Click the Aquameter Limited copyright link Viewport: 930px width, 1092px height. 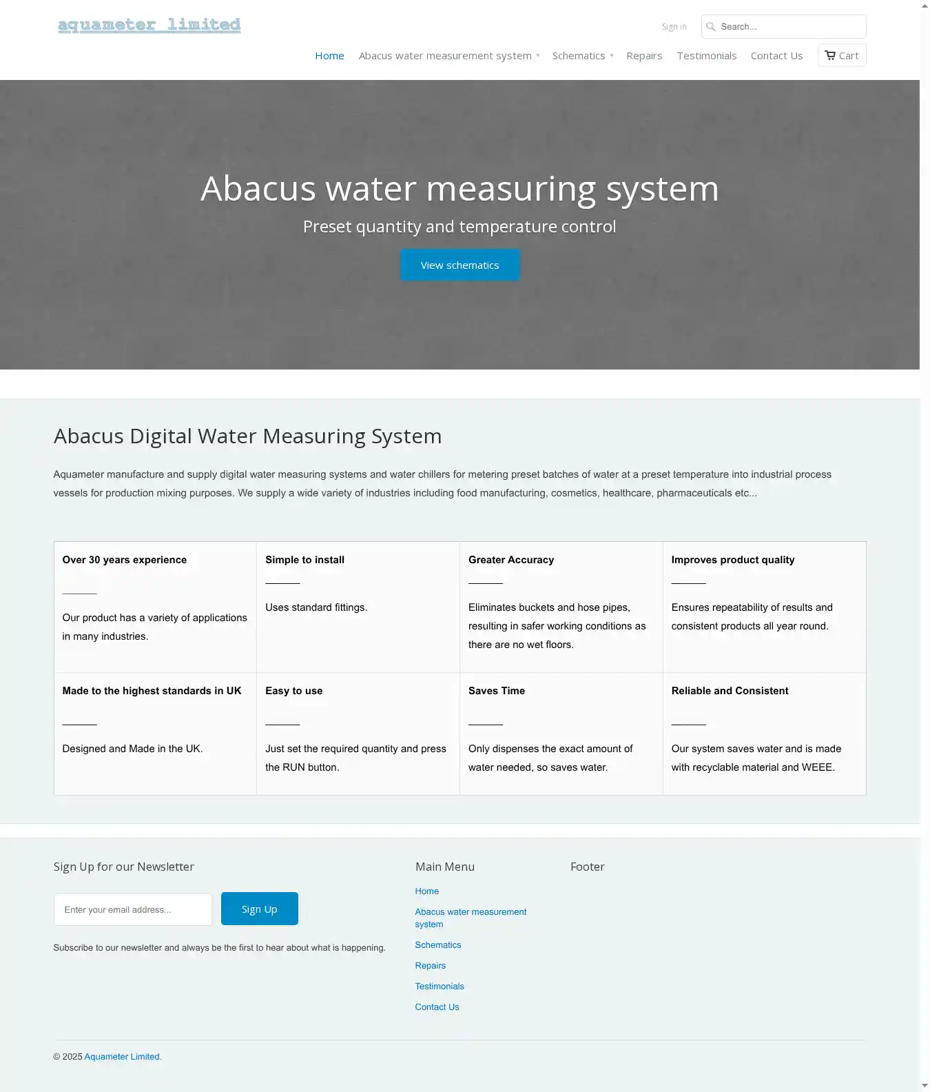tap(122, 1057)
